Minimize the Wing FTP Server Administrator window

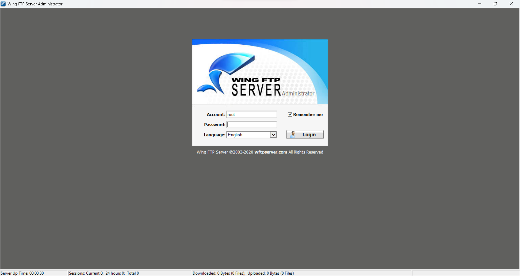coord(480,4)
